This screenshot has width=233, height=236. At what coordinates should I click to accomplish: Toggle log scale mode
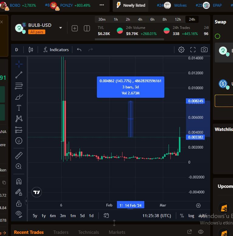(x=191, y=216)
